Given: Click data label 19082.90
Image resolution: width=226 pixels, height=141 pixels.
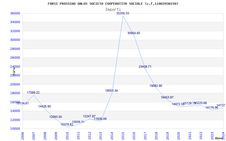Looking at the screenshot, I should (156, 86).
